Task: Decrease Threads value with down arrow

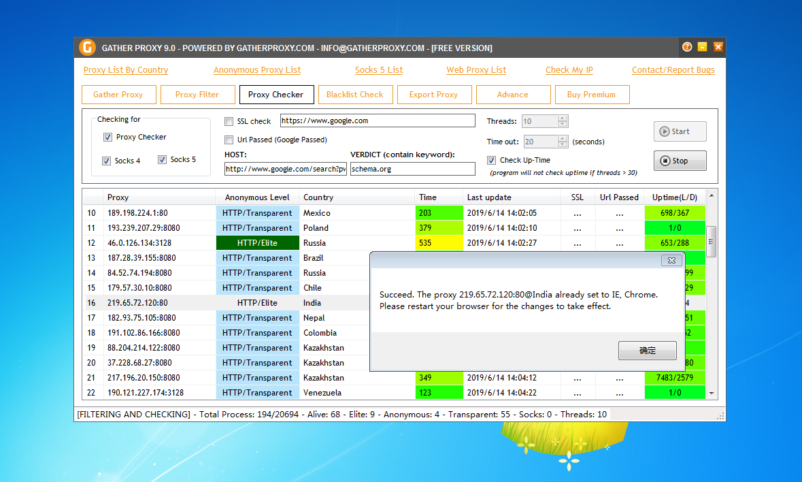Action: pos(563,124)
